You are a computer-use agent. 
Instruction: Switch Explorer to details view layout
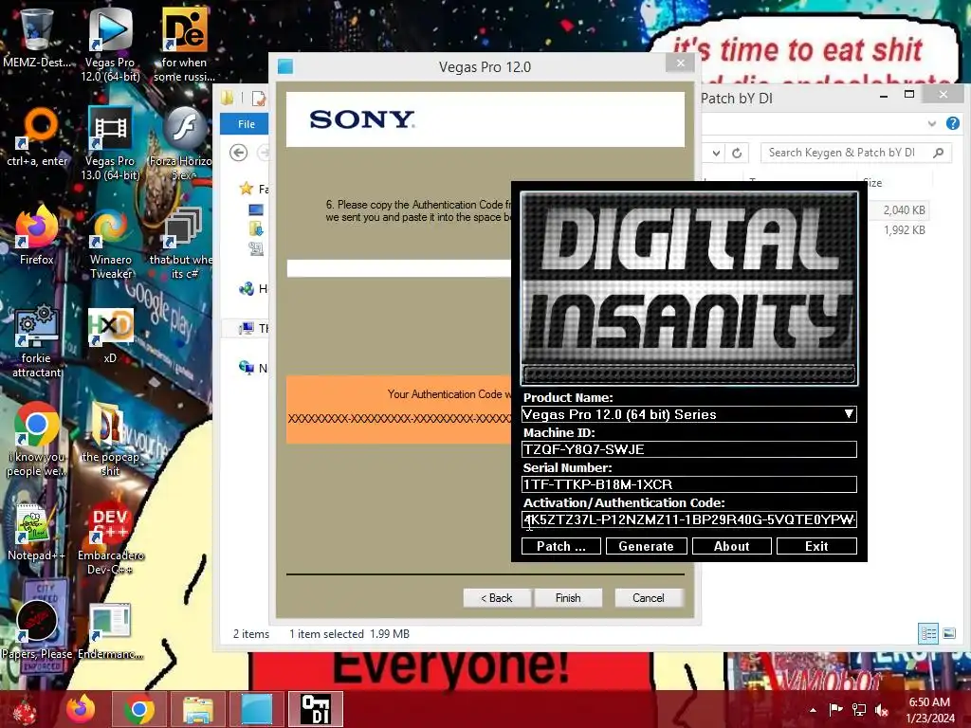pyautogui.click(x=927, y=633)
